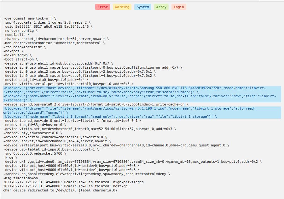284x199 pixels.
Task: Click the red Error filter button
Action: (x=102, y=7)
